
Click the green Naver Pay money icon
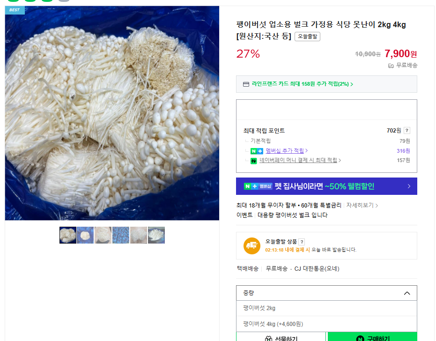tap(254, 161)
